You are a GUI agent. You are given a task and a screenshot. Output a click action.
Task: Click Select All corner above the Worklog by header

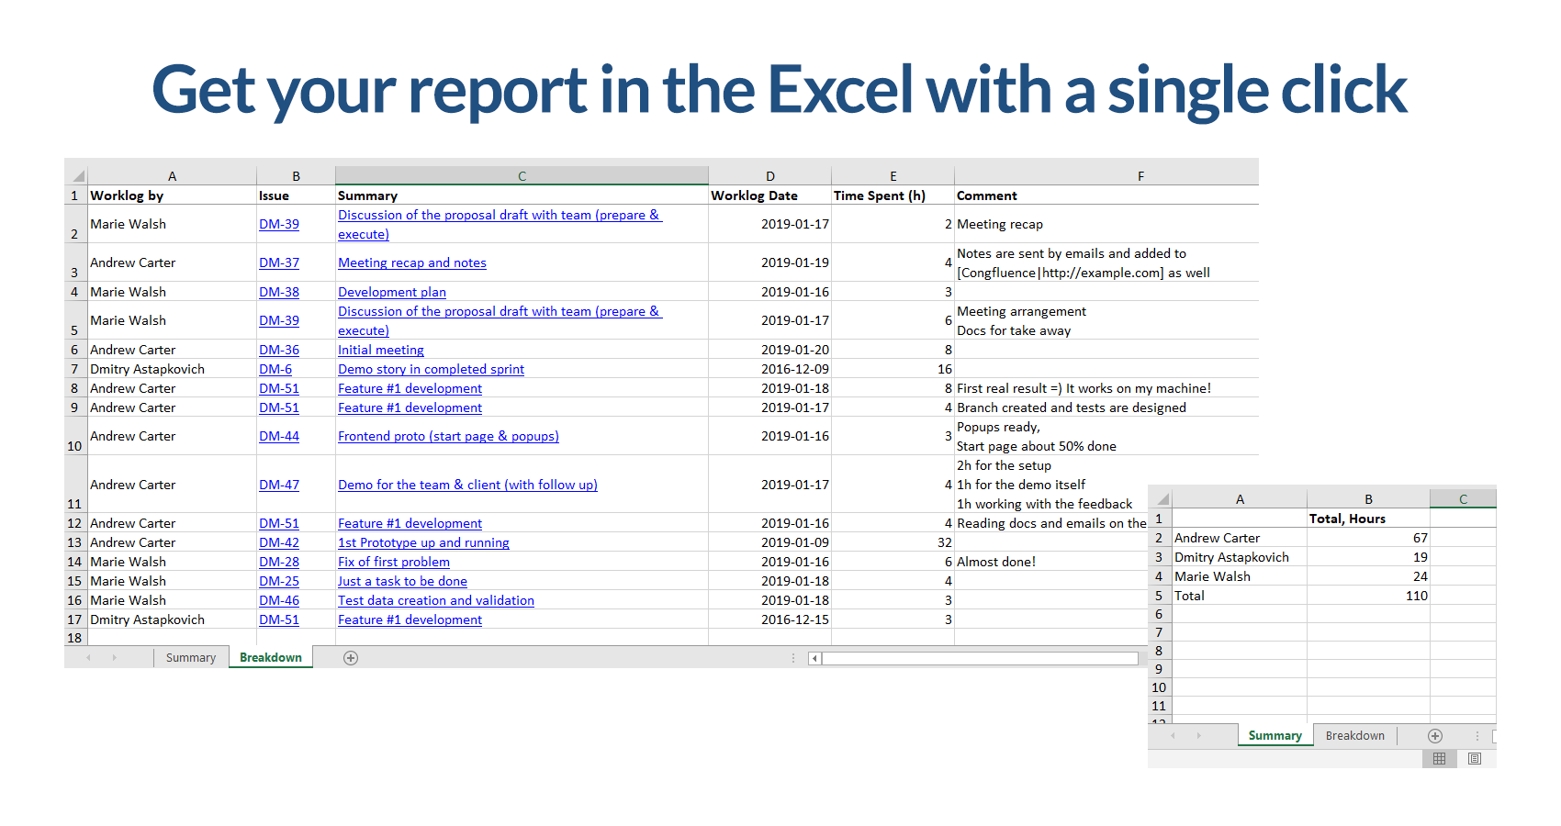point(78,176)
